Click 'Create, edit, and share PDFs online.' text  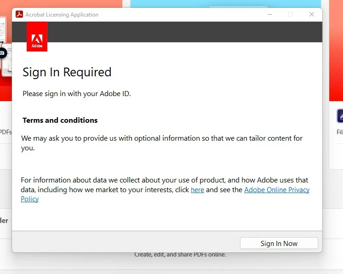180,255
